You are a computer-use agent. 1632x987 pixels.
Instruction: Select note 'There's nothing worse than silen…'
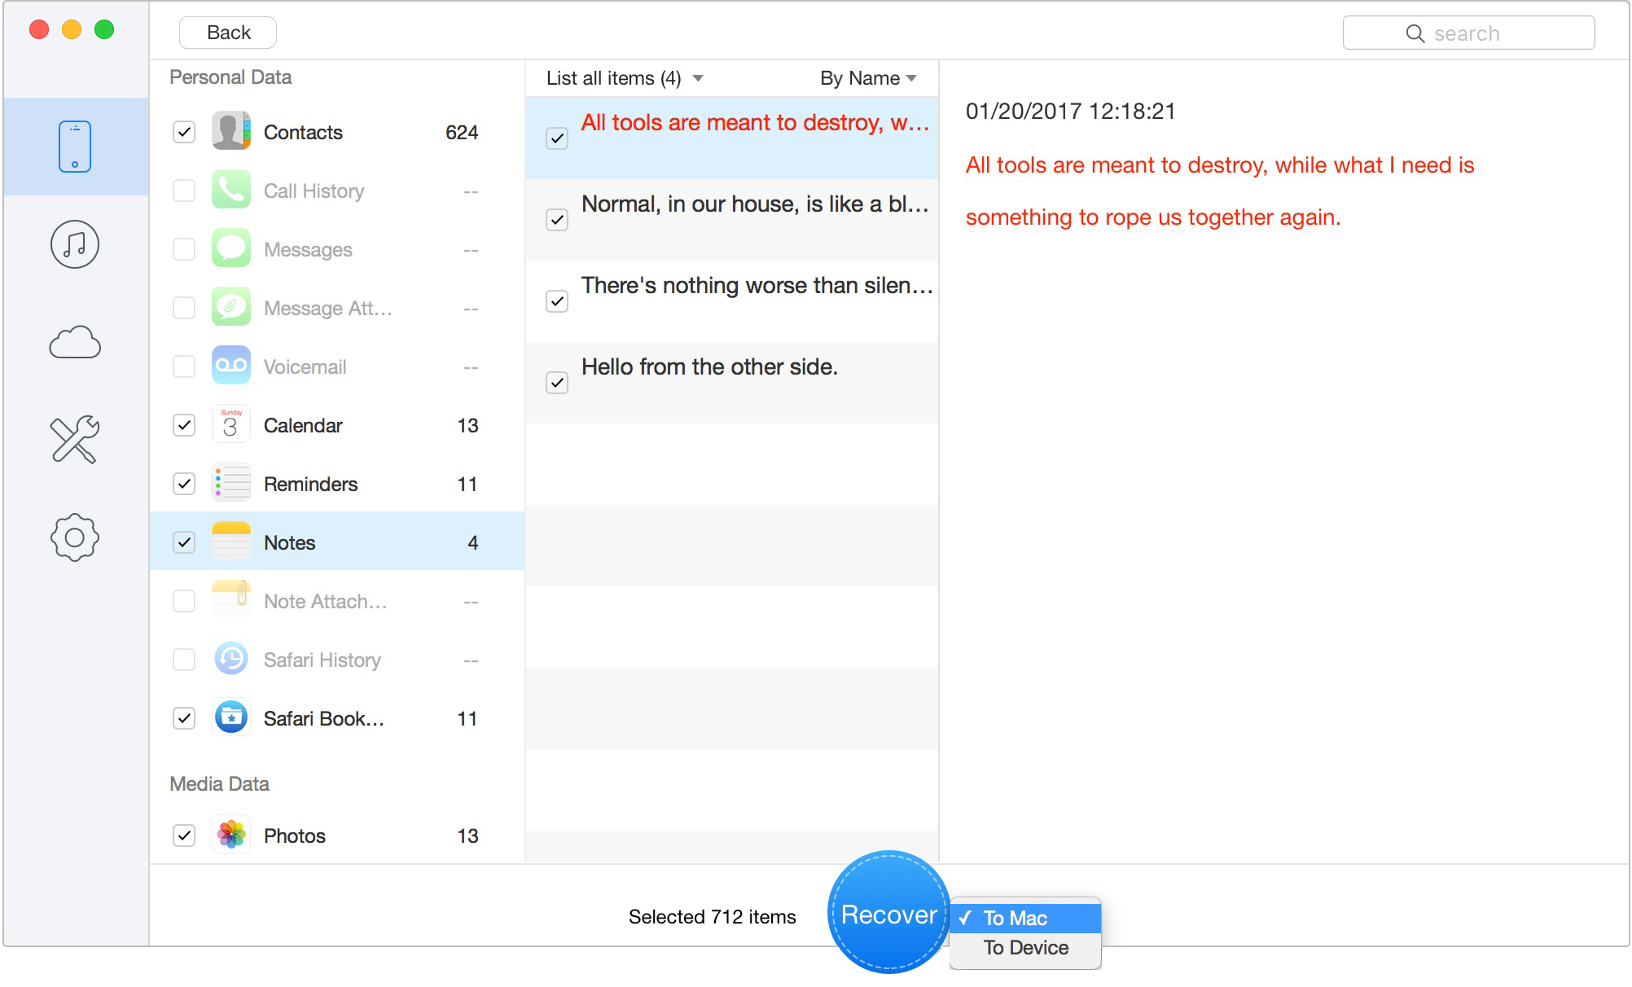tap(732, 301)
